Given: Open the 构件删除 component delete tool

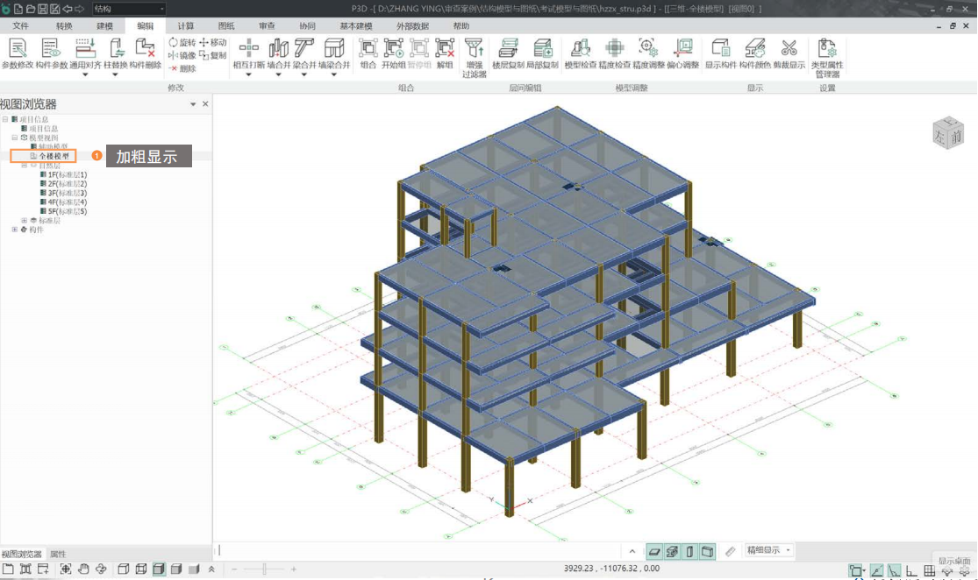Looking at the screenshot, I should [146, 52].
